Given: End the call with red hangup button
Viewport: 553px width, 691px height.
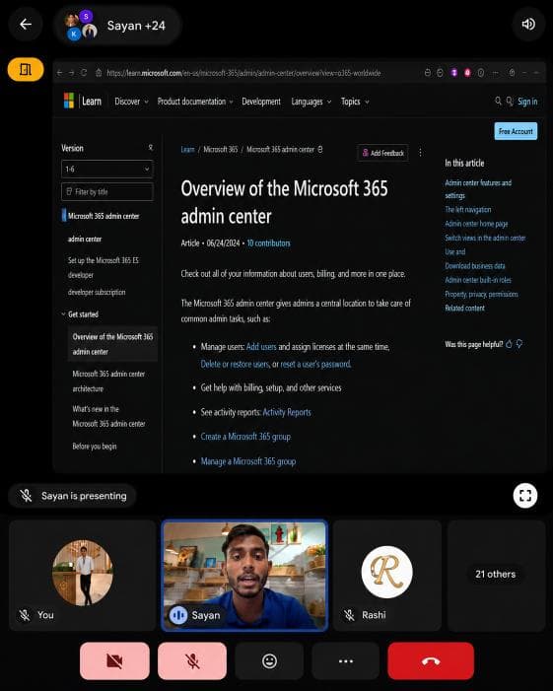Looking at the screenshot, I should pos(431,660).
